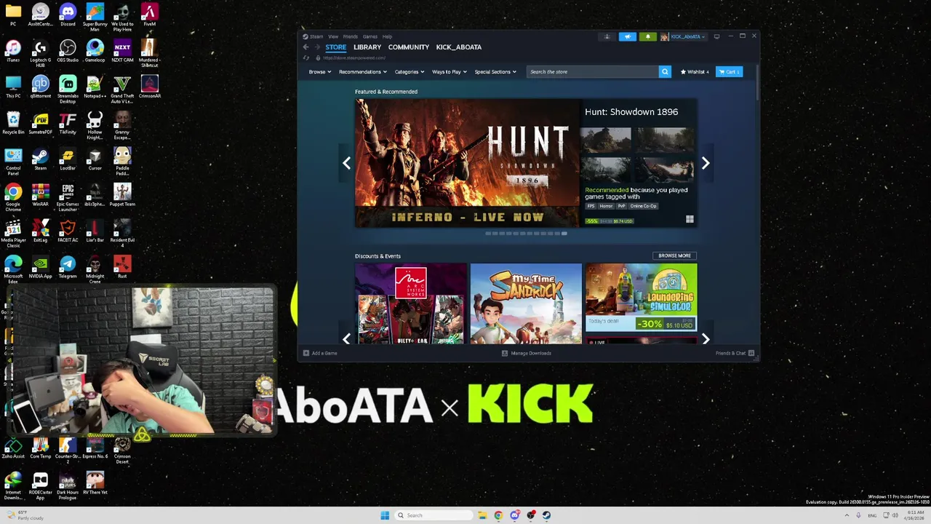Click the Wishlist button
The height and width of the screenshot is (524, 931).
click(x=695, y=72)
